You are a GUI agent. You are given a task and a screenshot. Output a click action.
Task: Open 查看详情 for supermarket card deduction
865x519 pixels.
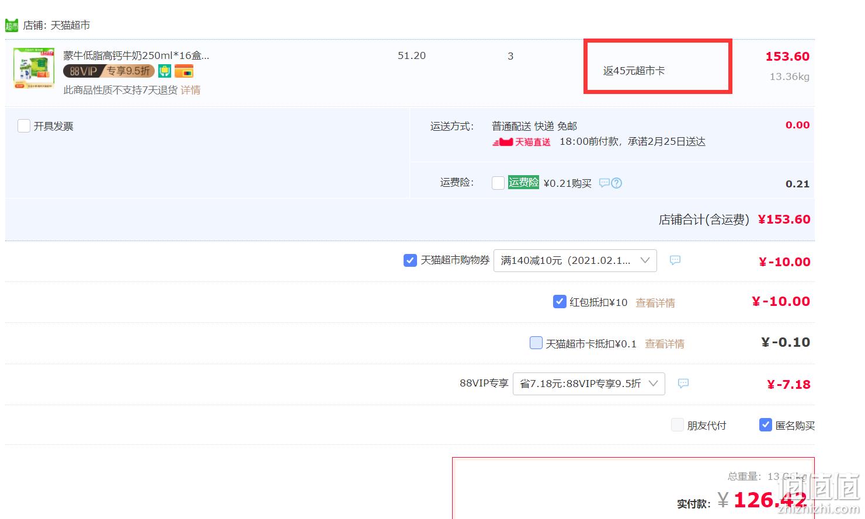(x=665, y=344)
